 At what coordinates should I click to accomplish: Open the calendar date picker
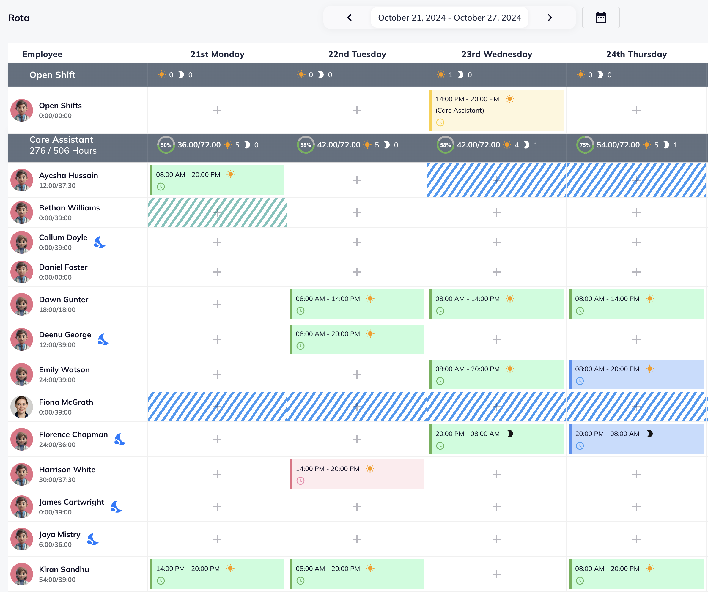(601, 18)
